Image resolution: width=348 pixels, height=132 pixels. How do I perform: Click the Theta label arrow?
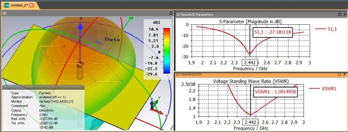pyautogui.click(x=112, y=40)
